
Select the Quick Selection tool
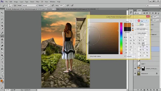click(x=2, y=22)
